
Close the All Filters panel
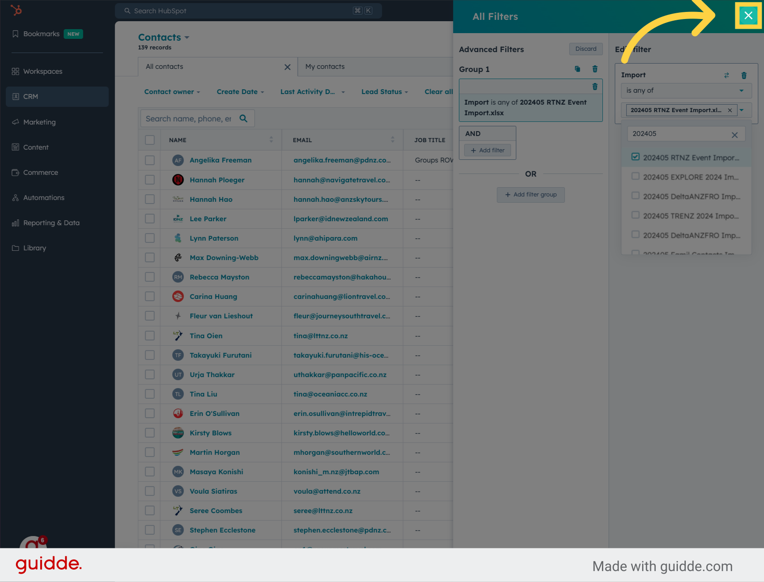click(748, 16)
